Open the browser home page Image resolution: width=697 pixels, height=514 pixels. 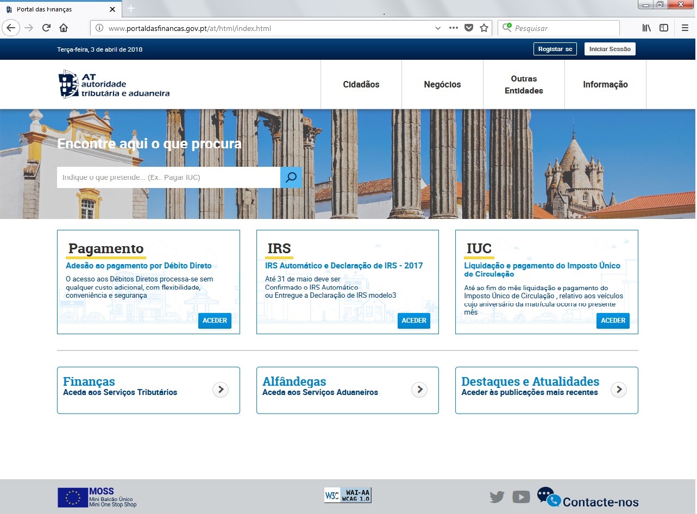pos(64,28)
